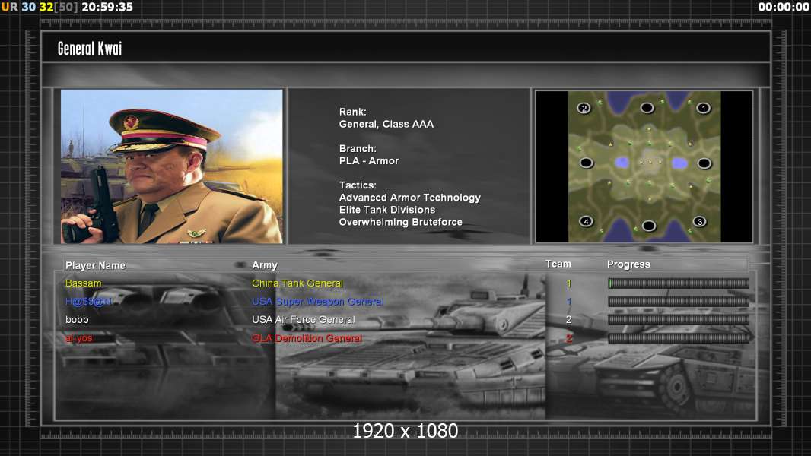Click player name al-yos
The width and height of the screenshot is (811, 456).
pos(78,338)
